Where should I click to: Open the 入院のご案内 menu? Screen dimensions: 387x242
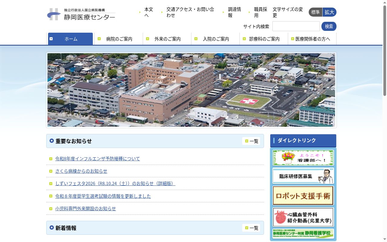(x=216, y=39)
